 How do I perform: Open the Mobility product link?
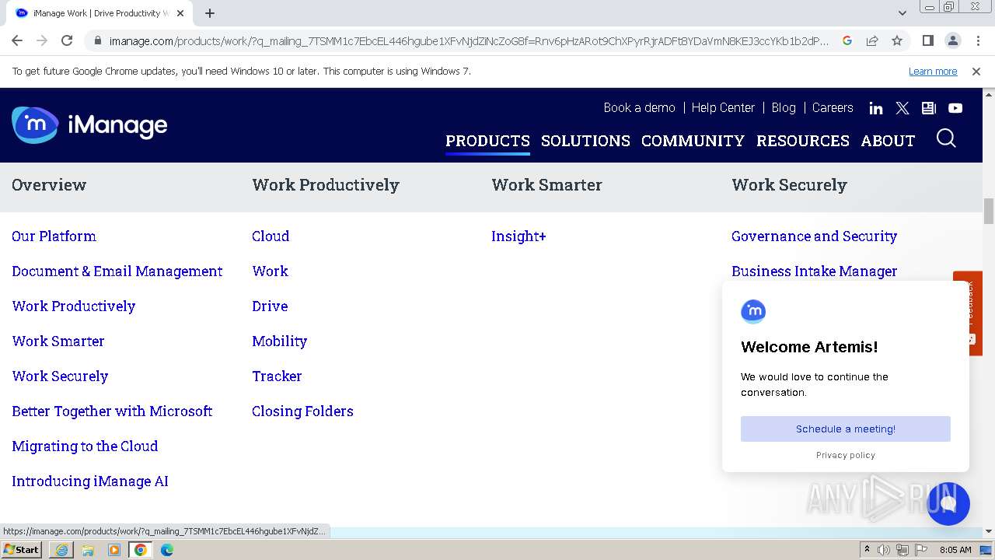[280, 341]
